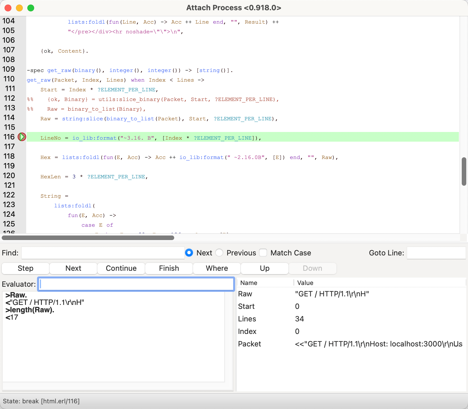Click the Step button
Screen dimensions: 468x409
(25, 268)
